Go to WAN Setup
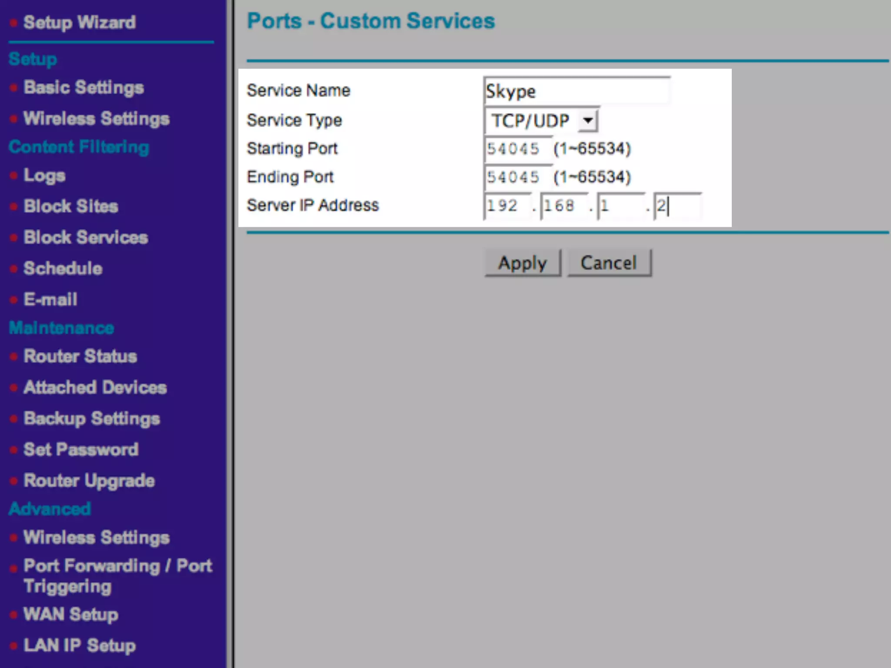The height and width of the screenshot is (668, 891). click(71, 615)
